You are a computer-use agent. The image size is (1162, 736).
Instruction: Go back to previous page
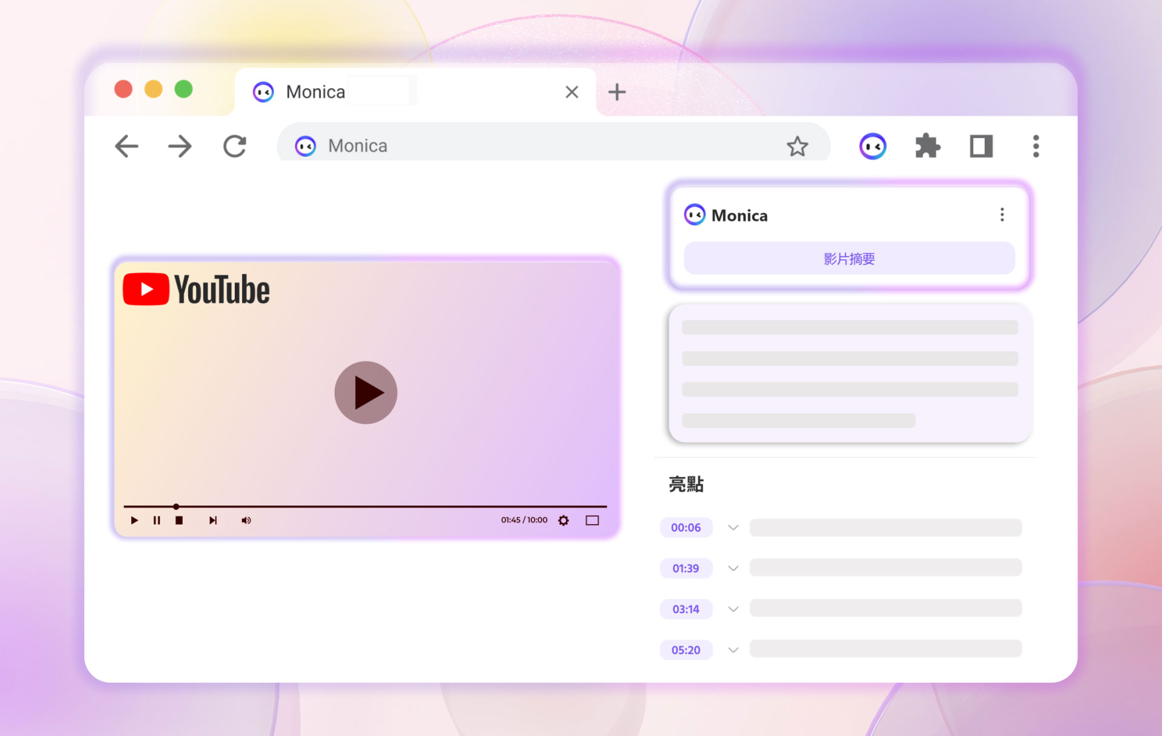(x=126, y=146)
